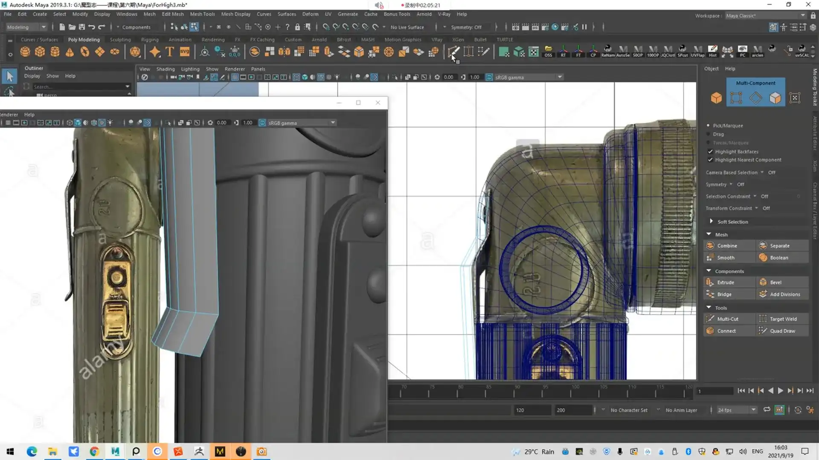The image size is (819, 460).
Task: Click the polygon type text tool icon
Action: coord(170,52)
